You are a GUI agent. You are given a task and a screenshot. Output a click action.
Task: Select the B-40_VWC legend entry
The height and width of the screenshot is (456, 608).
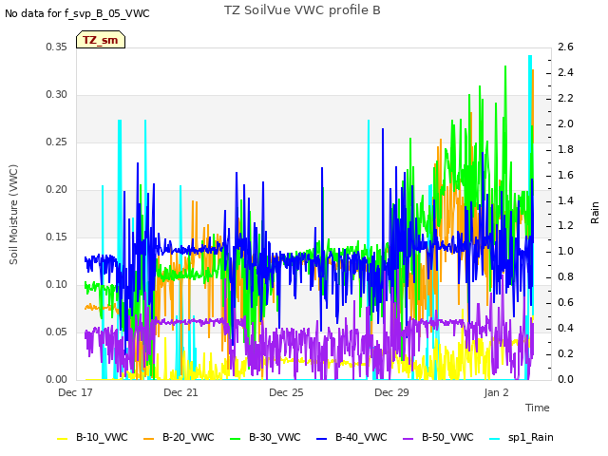[351, 437]
